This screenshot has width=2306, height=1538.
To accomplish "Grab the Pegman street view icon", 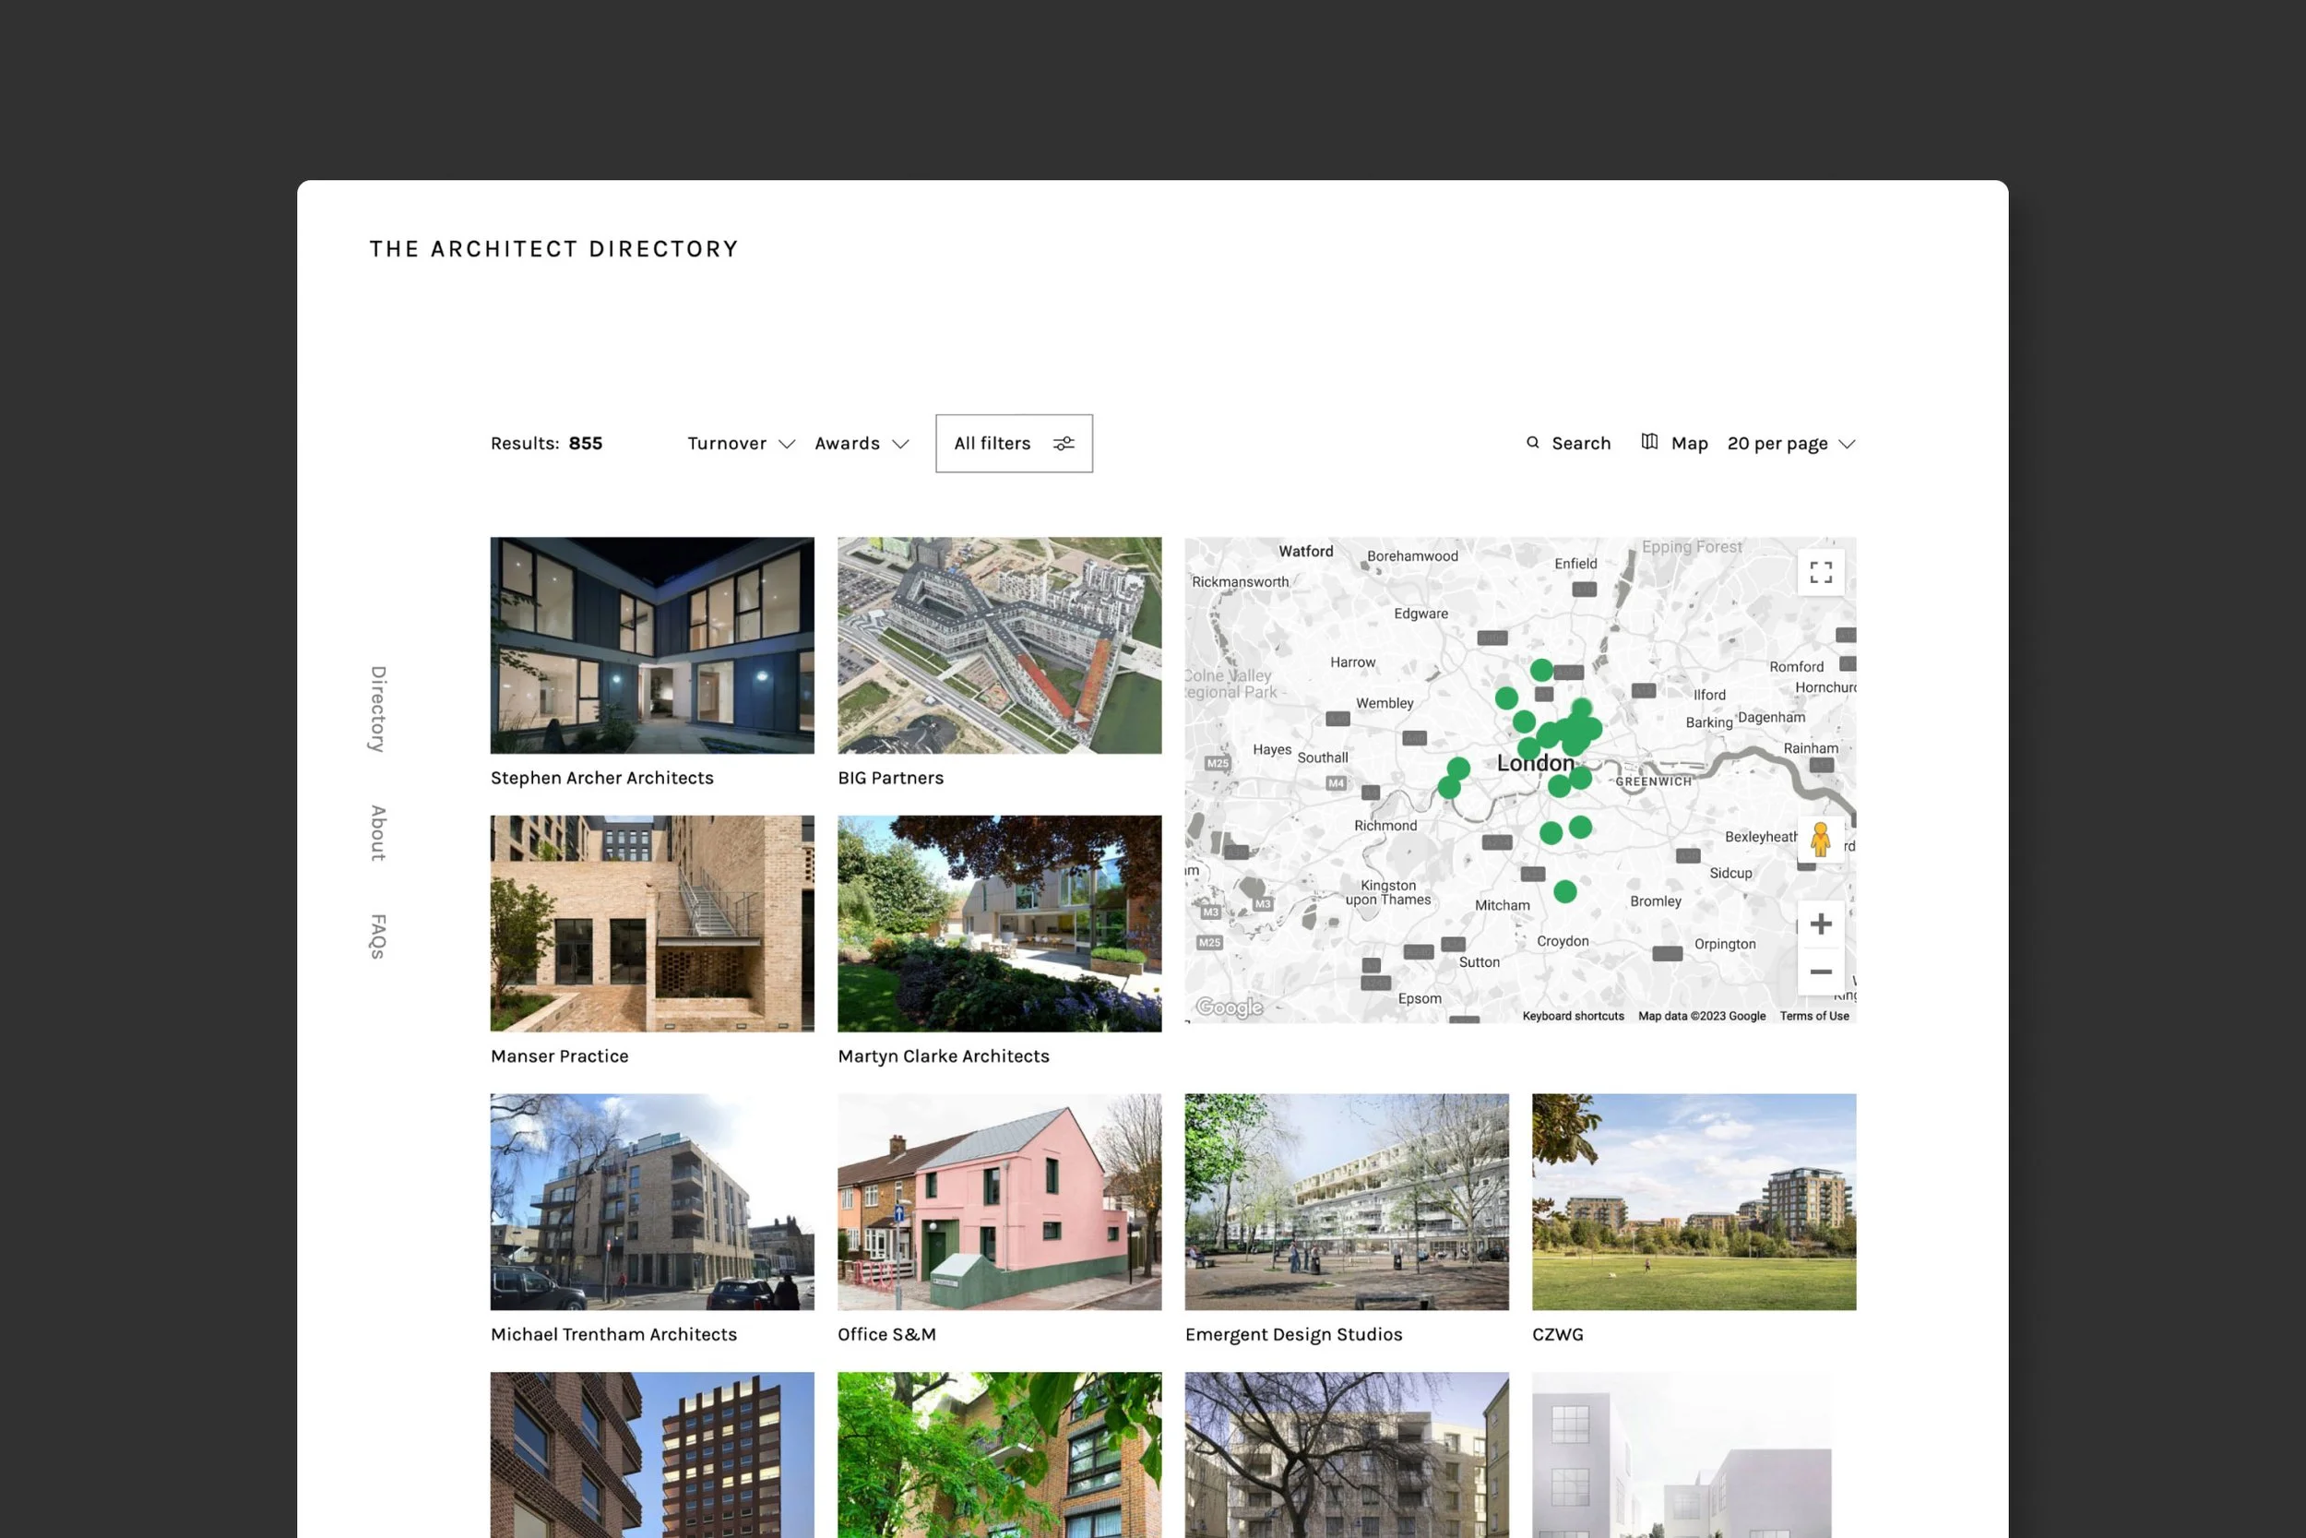I will [x=1821, y=841].
